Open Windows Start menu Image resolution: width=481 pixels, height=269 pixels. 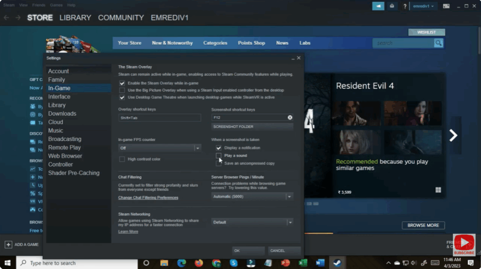pyautogui.click(x=8, y=263)
